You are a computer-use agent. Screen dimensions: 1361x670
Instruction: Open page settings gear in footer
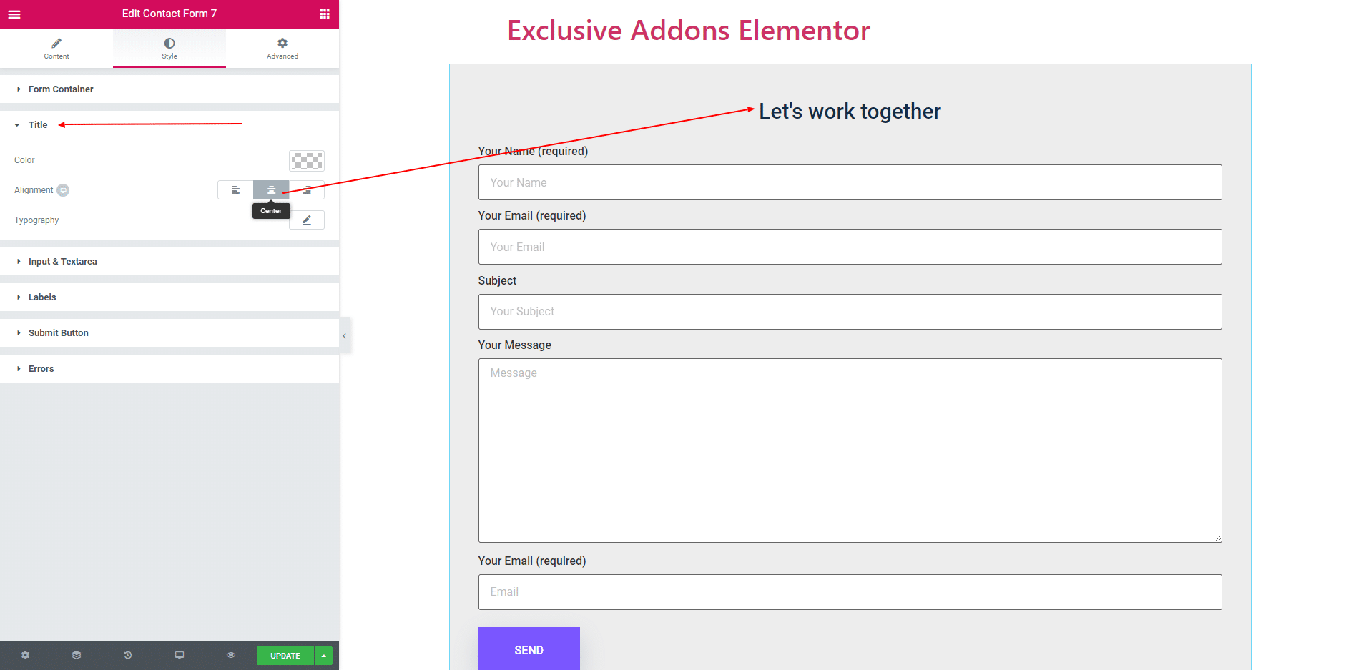pos(26,655)
